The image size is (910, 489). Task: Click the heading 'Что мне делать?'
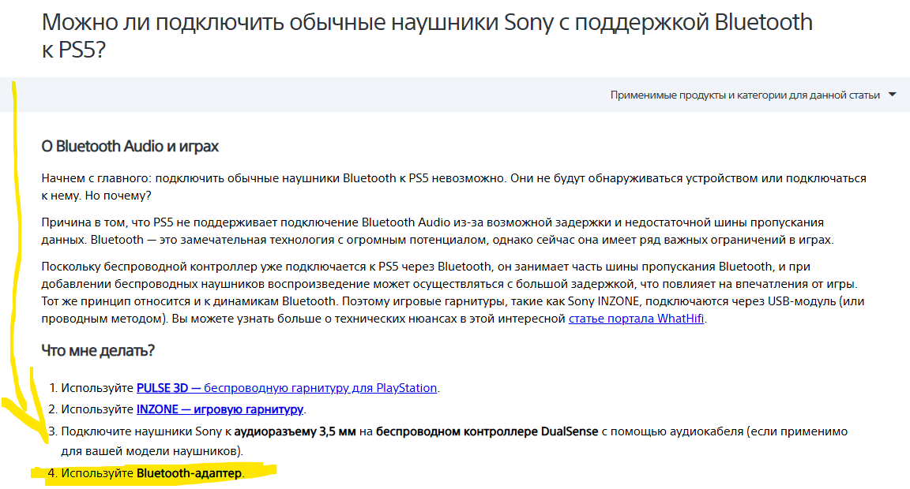[x=98, y=350]
